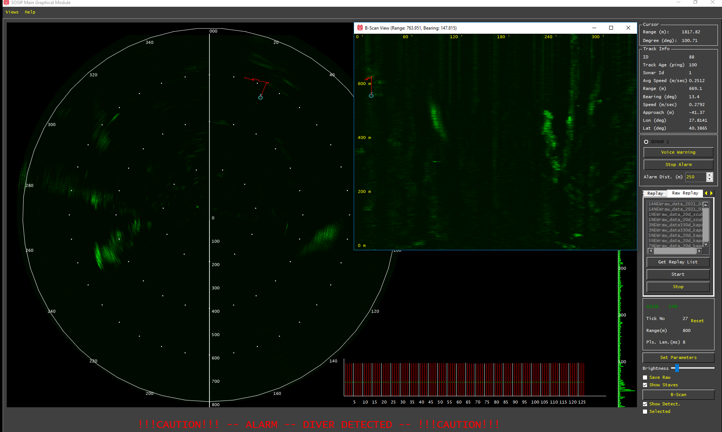Click the green IYB status label
Image resolution: width=722 pixels, height=432 pixels.
[673, 306]
